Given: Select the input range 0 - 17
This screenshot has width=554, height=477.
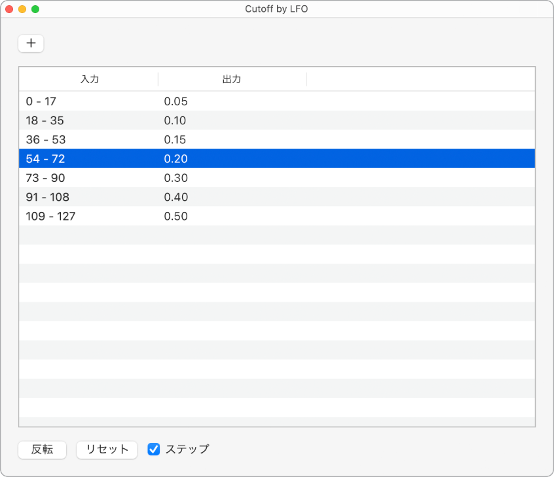Looking at the screenshot, I should [x=41, y=101].
